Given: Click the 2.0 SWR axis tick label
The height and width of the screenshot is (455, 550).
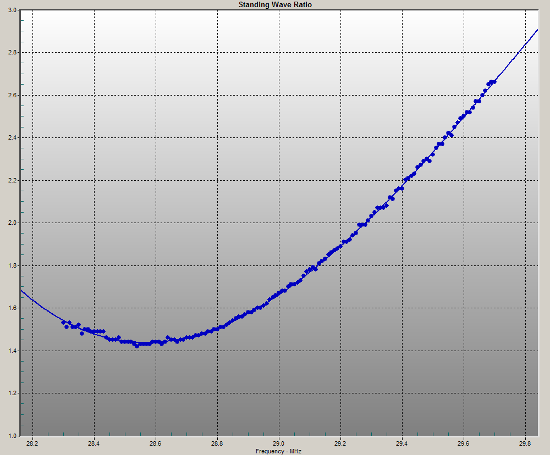Looking at the screenshot, I should click(x=11, y=223).
